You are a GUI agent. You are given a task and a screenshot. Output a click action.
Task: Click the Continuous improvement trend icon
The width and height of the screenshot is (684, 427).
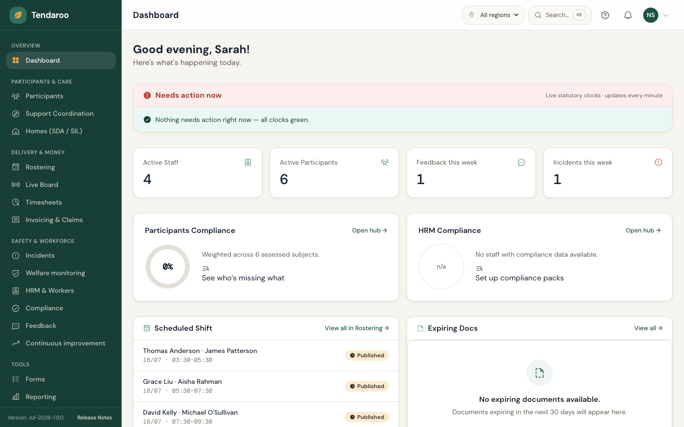click(x=16, y=343)
